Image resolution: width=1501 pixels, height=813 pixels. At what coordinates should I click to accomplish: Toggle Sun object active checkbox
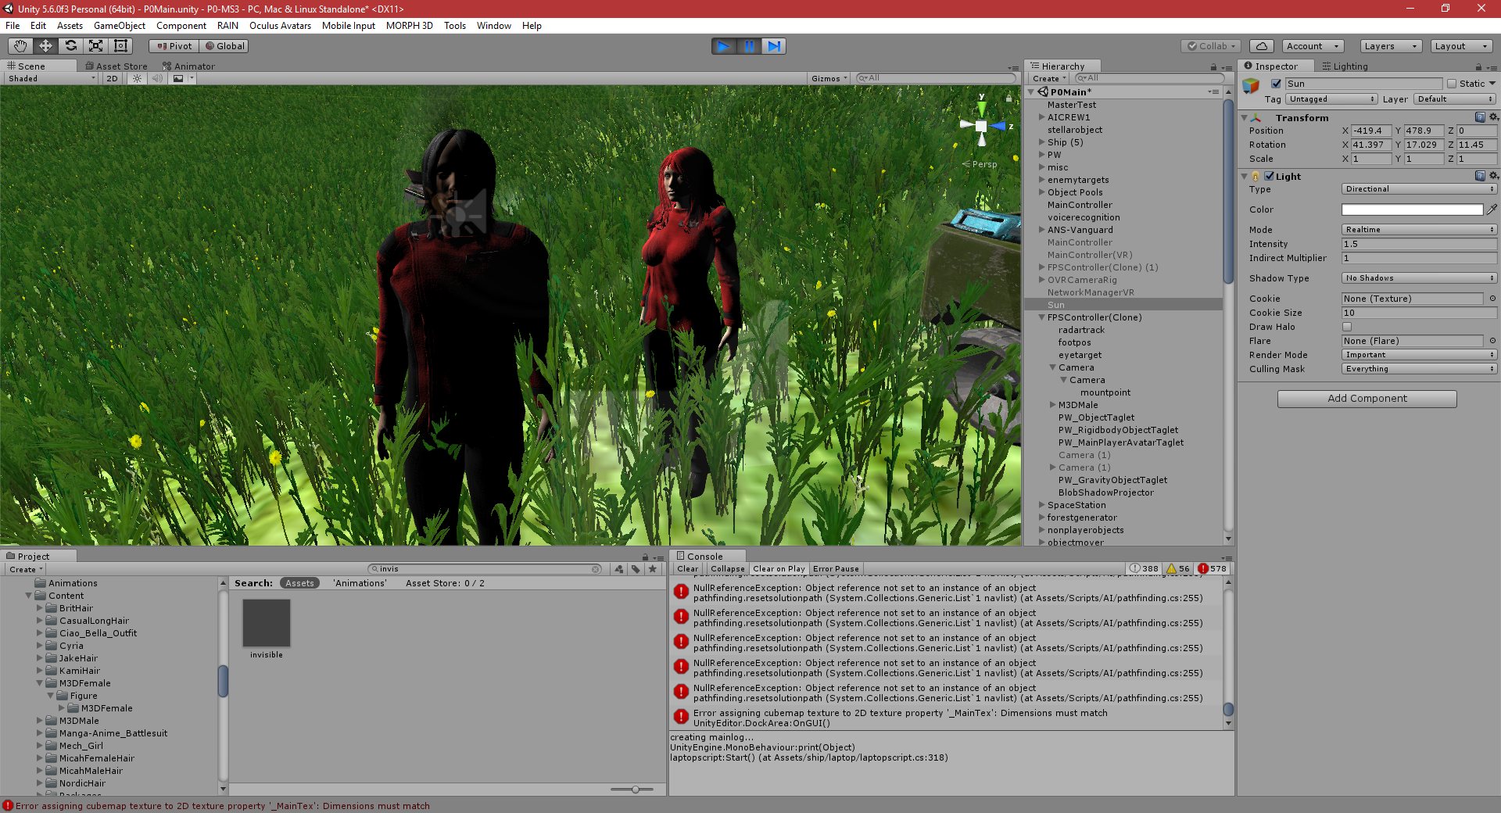click(x=1276, y=84)
